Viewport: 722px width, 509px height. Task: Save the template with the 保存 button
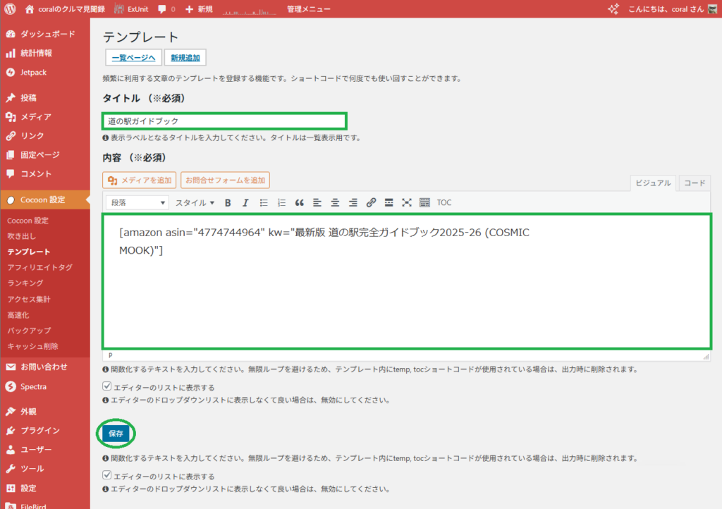pos(115,433)
